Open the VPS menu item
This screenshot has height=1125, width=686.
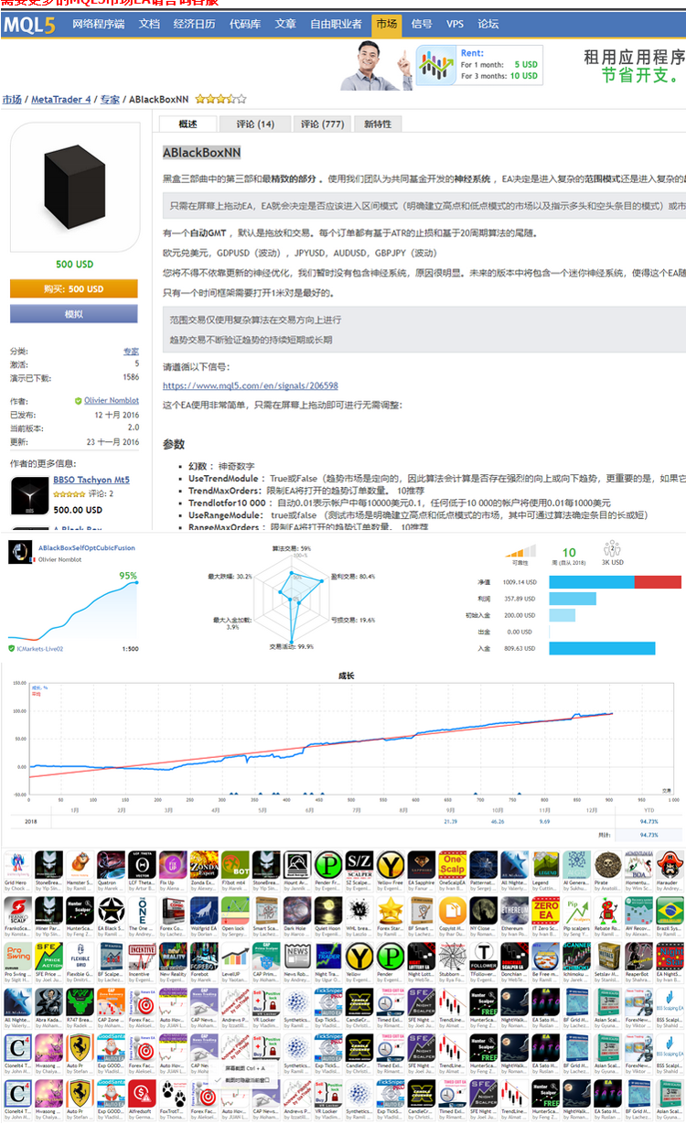[455, 25]
